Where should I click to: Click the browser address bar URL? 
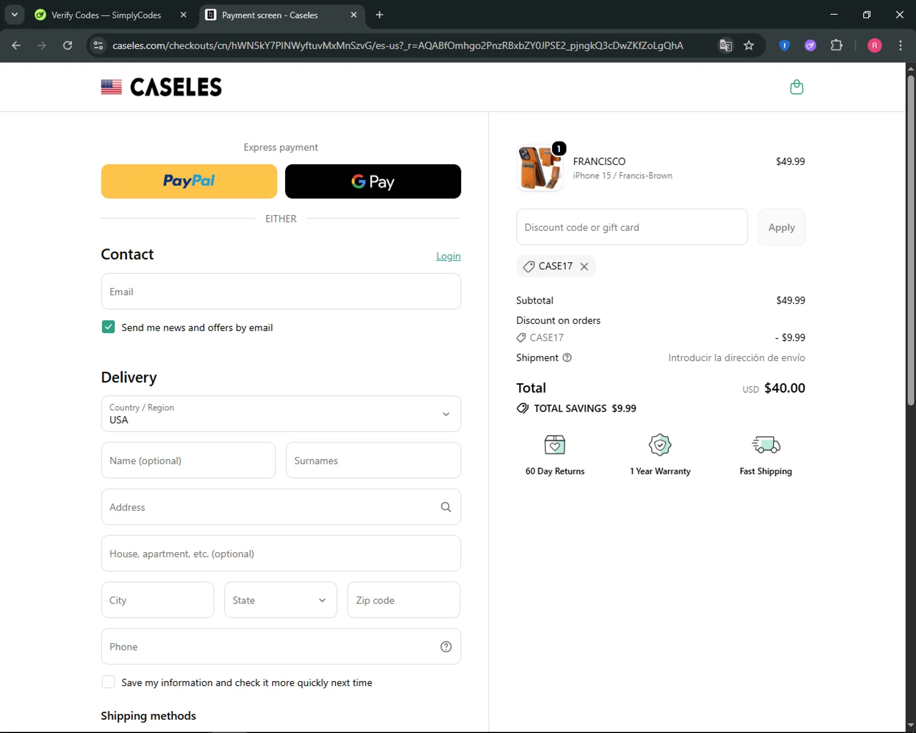tap(398, 45)
